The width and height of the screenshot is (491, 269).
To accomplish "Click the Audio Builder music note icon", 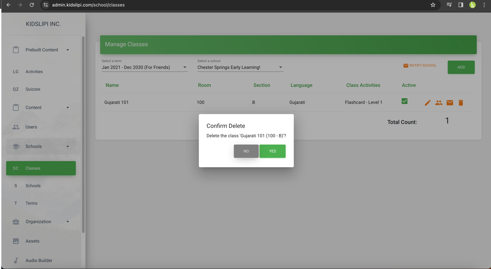I will [x=16, y=260].
